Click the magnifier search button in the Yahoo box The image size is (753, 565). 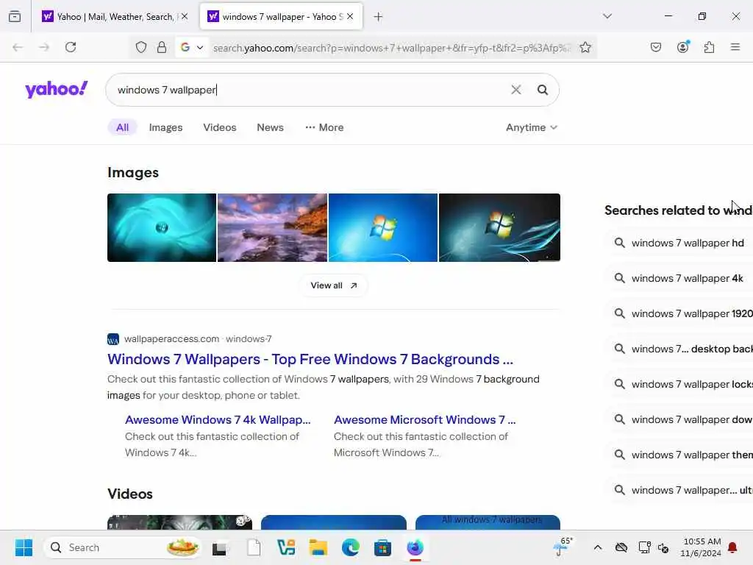(543, 90)
